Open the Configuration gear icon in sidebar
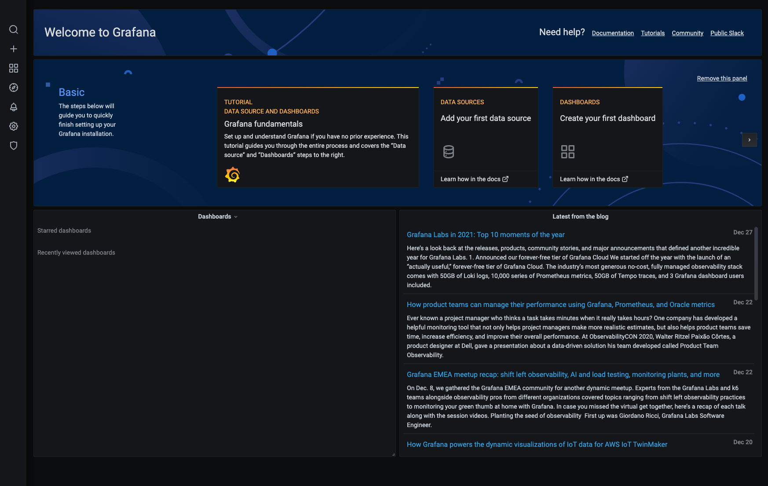Screen dimensions: 768x486 click(14, 126)
